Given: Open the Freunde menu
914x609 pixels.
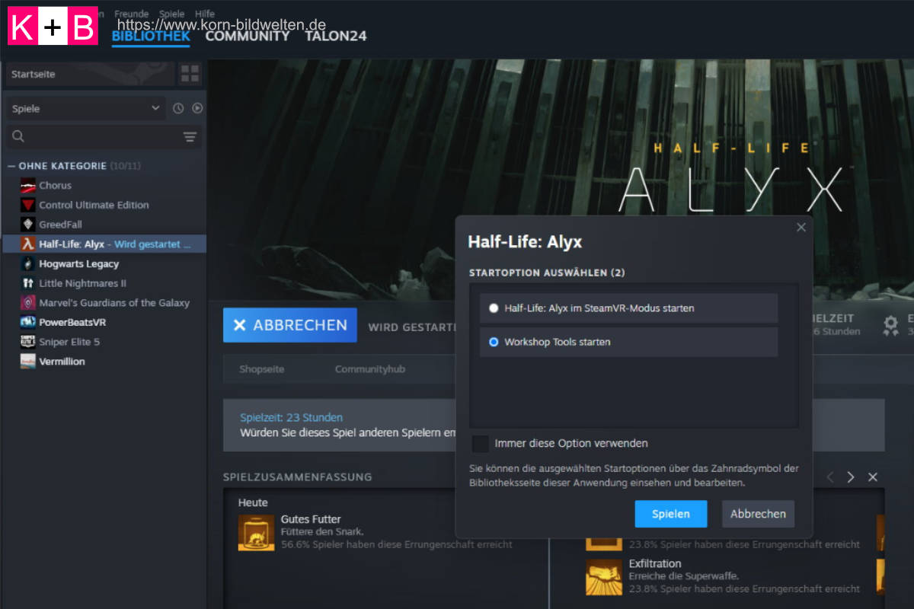Looking at the screenshot, I should (131, 14).
